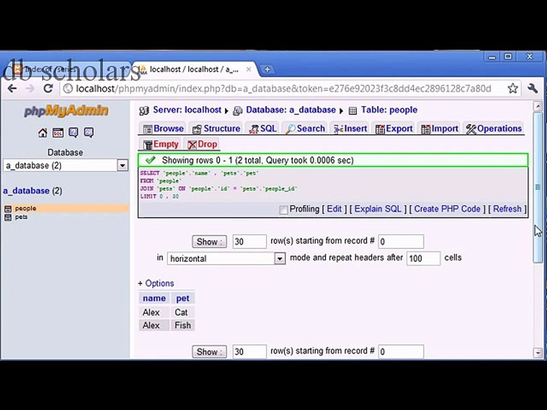Open phpMyAdmin documentation icon in sidebar
This screenshot has width=547, height=410.
pos(74,133)
